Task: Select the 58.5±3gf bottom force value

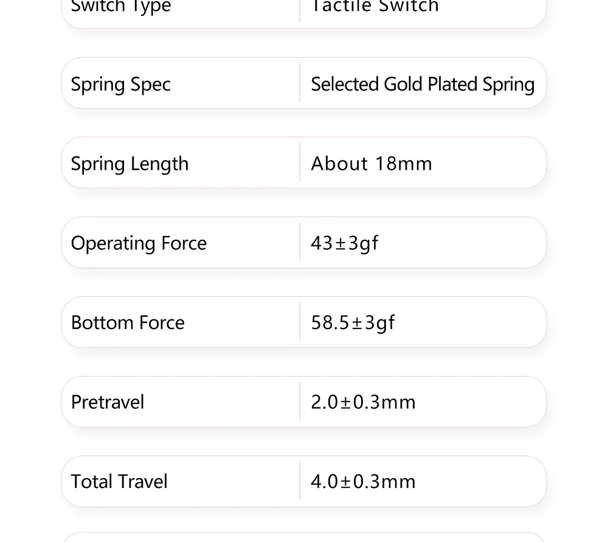Action: point(353,323)
